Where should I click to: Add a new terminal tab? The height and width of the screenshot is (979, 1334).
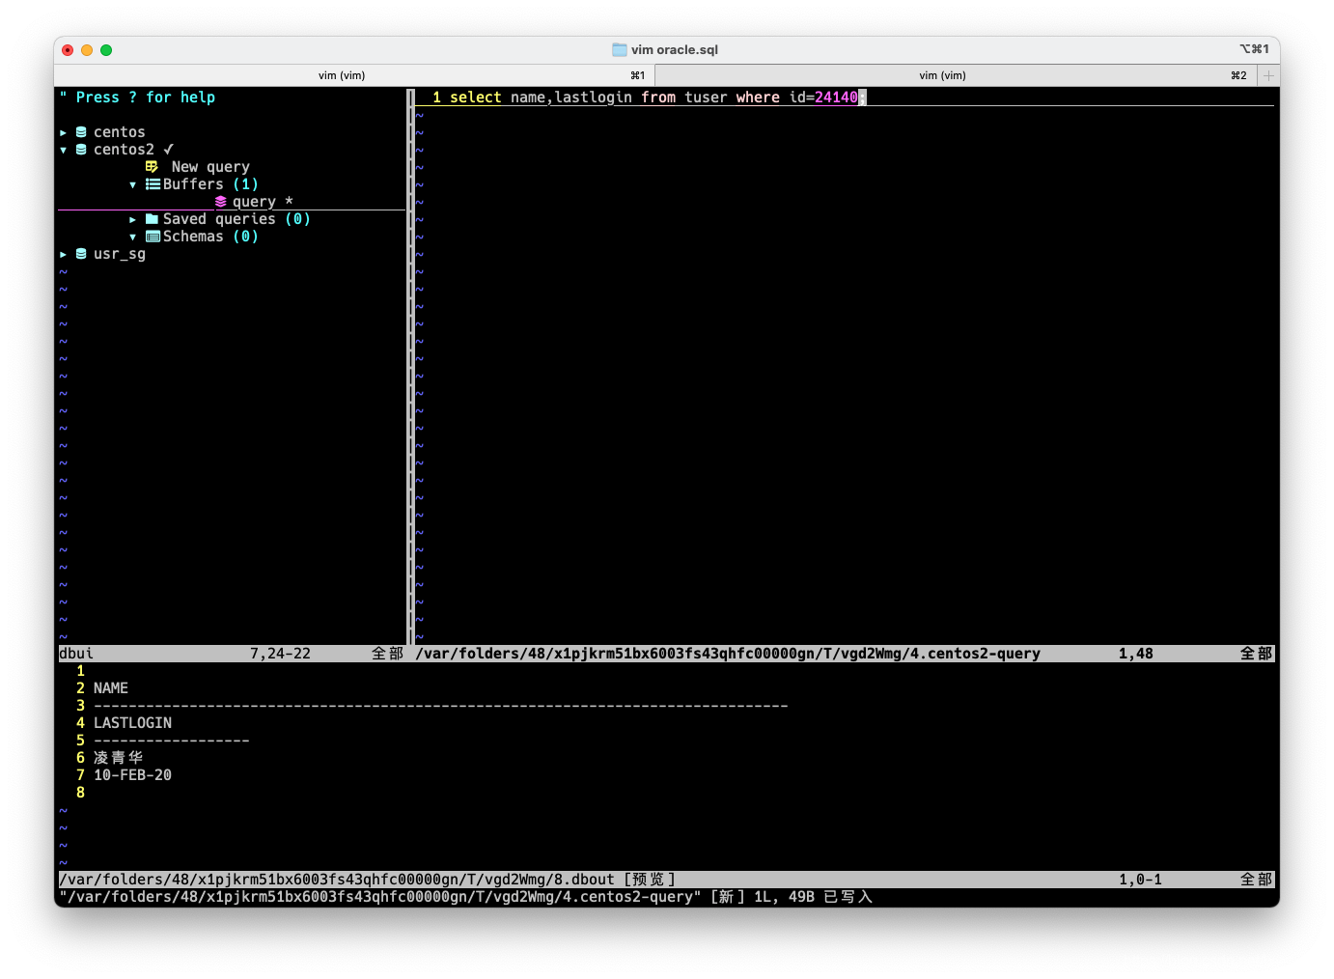pyautogui.click(x=1268, y=75)
